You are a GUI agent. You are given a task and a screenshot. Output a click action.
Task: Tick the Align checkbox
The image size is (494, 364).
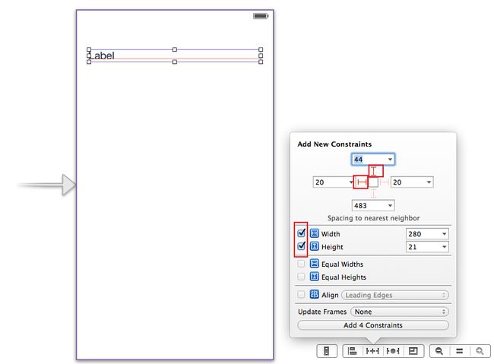click(x=301, y=294)
